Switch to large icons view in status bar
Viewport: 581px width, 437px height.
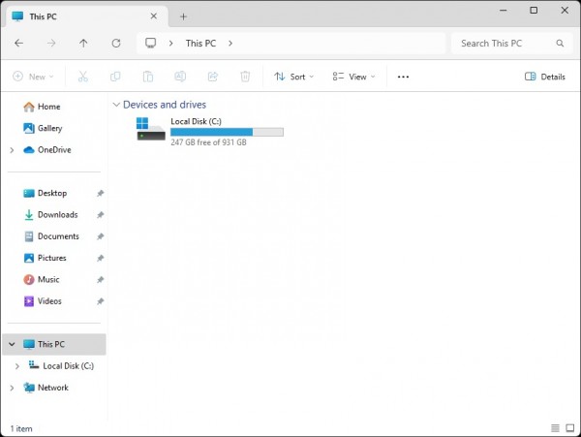coord(570,428)
